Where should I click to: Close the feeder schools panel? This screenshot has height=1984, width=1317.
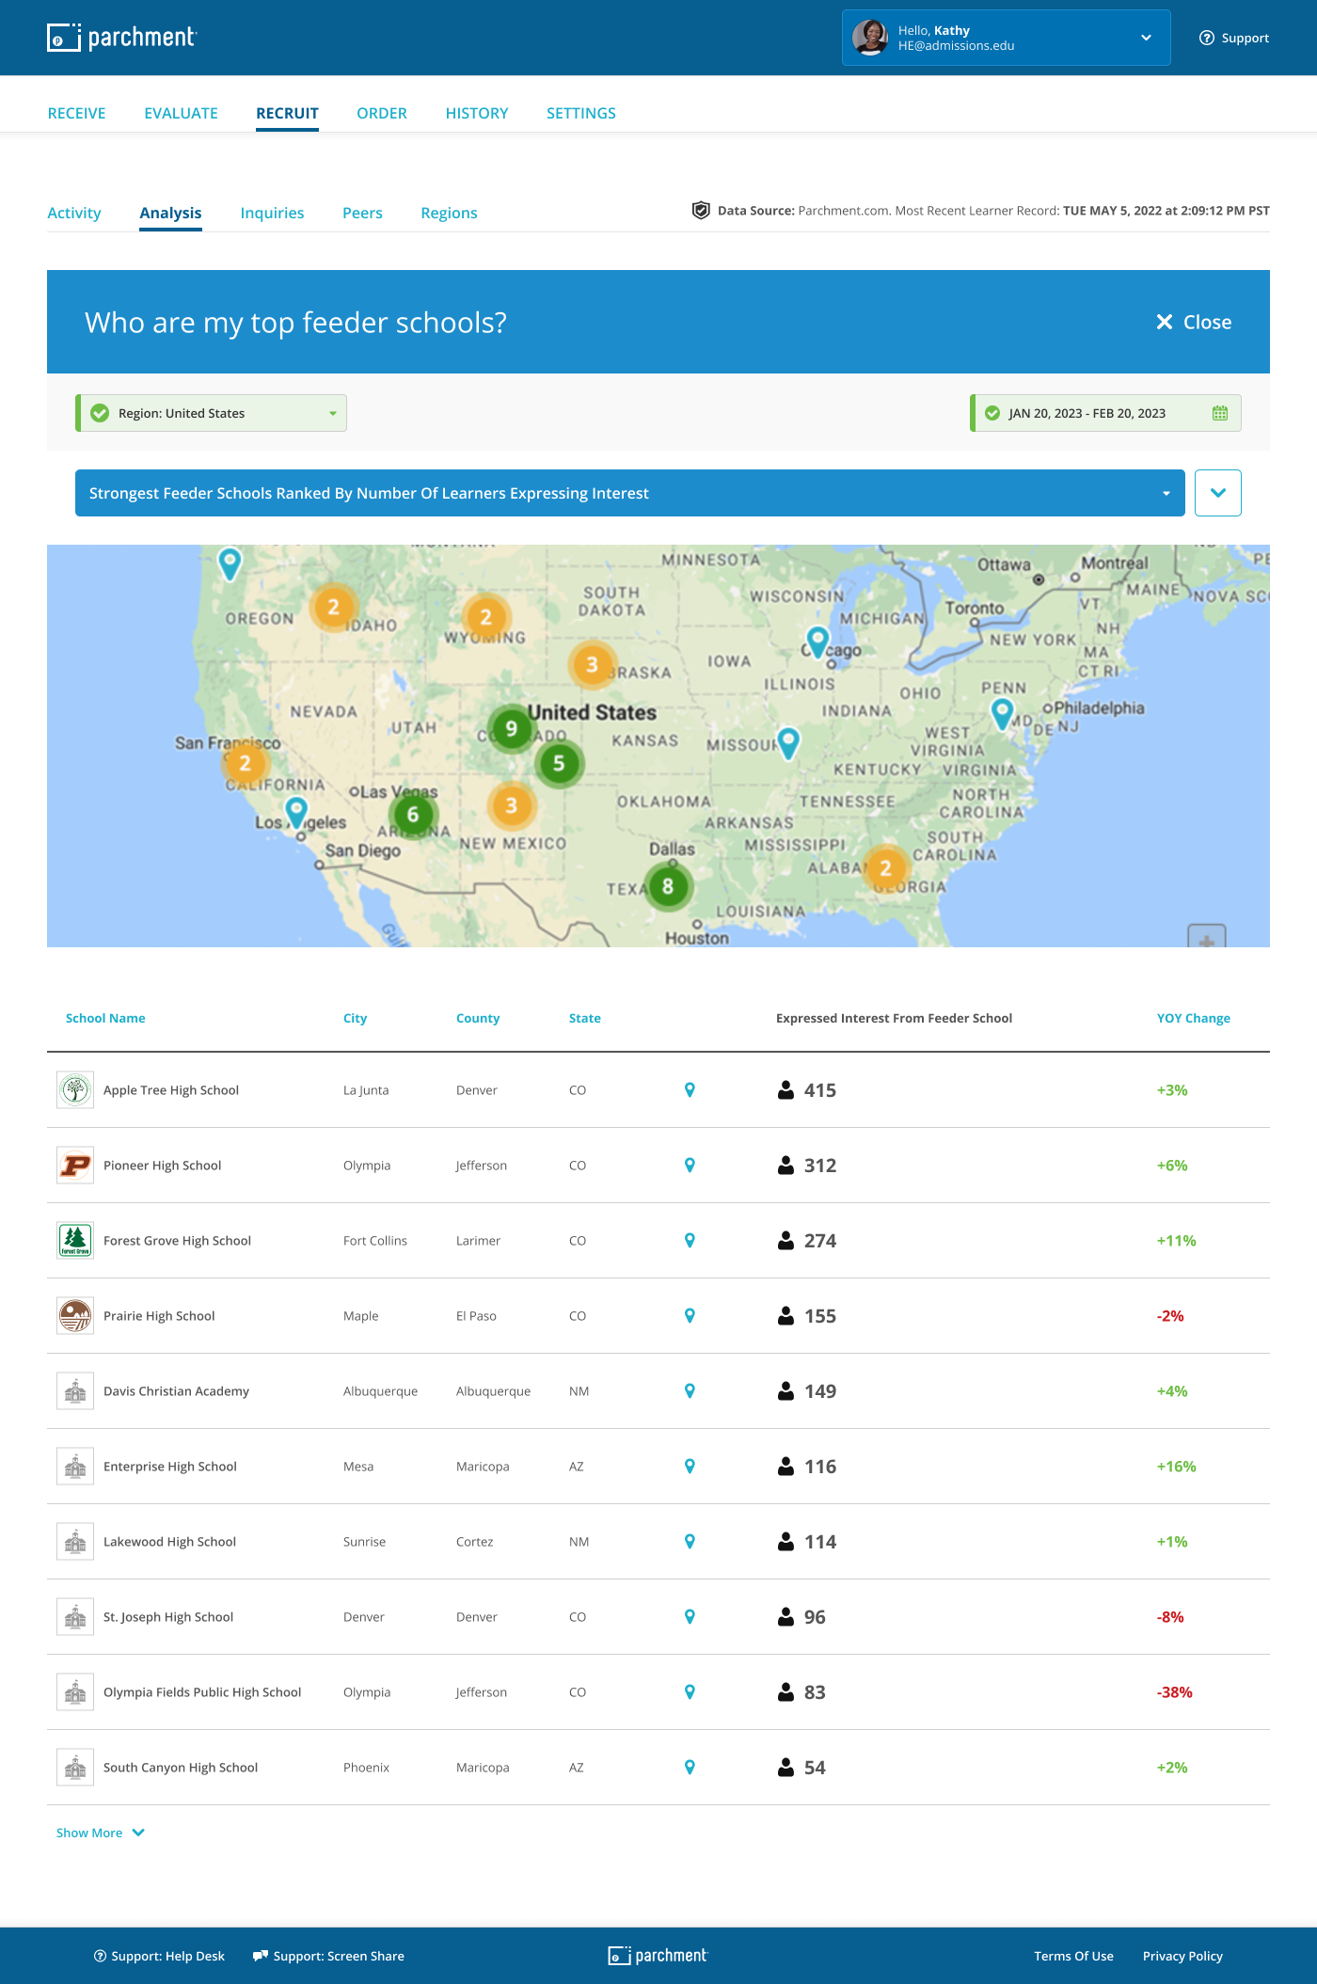[1193, 323]
